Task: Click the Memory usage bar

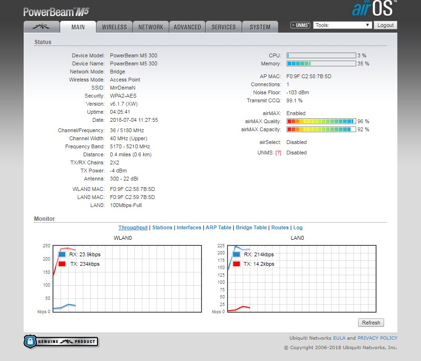Action: tap(321, 63)
